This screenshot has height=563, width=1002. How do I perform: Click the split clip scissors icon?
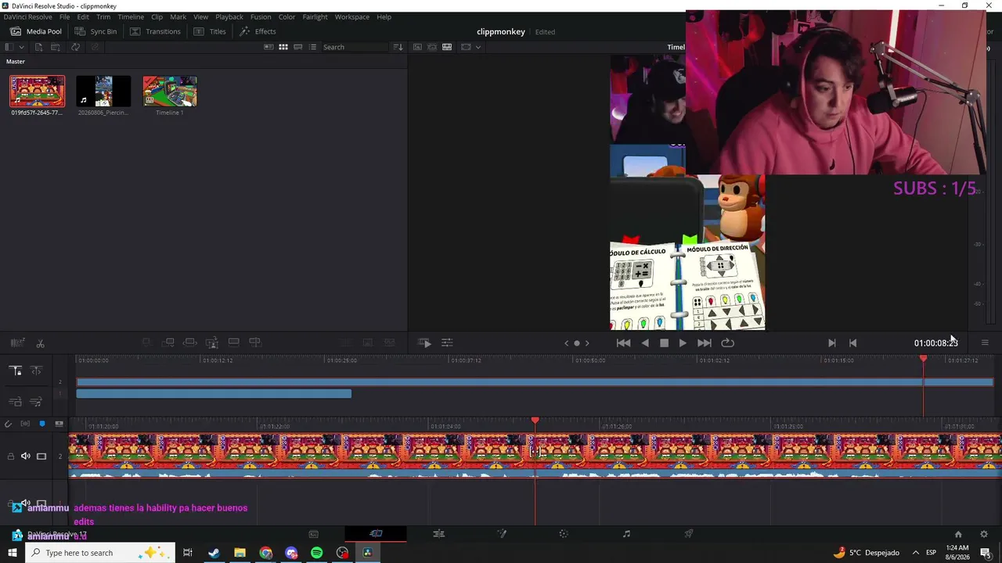click(40, 342)
